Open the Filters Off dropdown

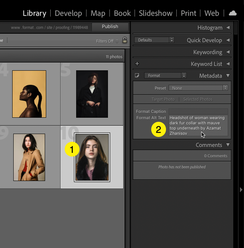click(107, 41)
